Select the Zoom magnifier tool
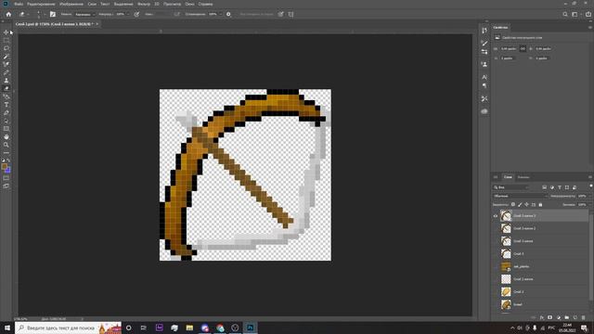The width and height of the screenshot is (594, 334). click(x=6, y=145)
